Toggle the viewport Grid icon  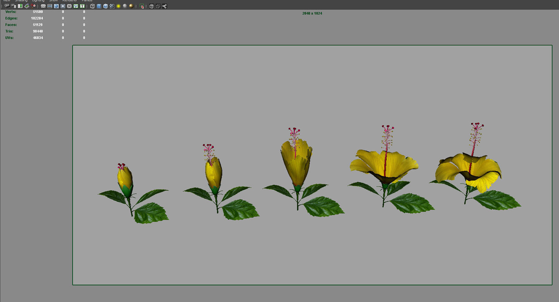43,6
